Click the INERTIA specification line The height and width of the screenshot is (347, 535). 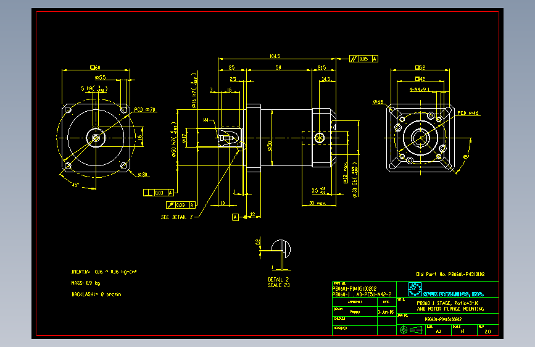(104, 272)
